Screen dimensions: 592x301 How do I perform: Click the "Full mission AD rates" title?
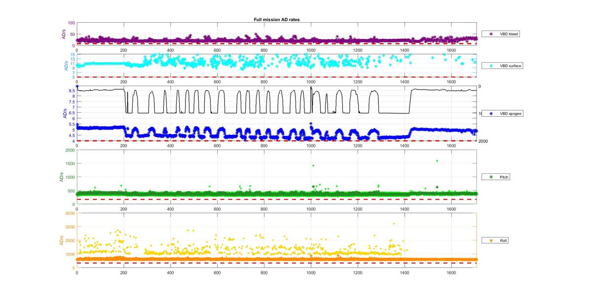coord(276,20)
